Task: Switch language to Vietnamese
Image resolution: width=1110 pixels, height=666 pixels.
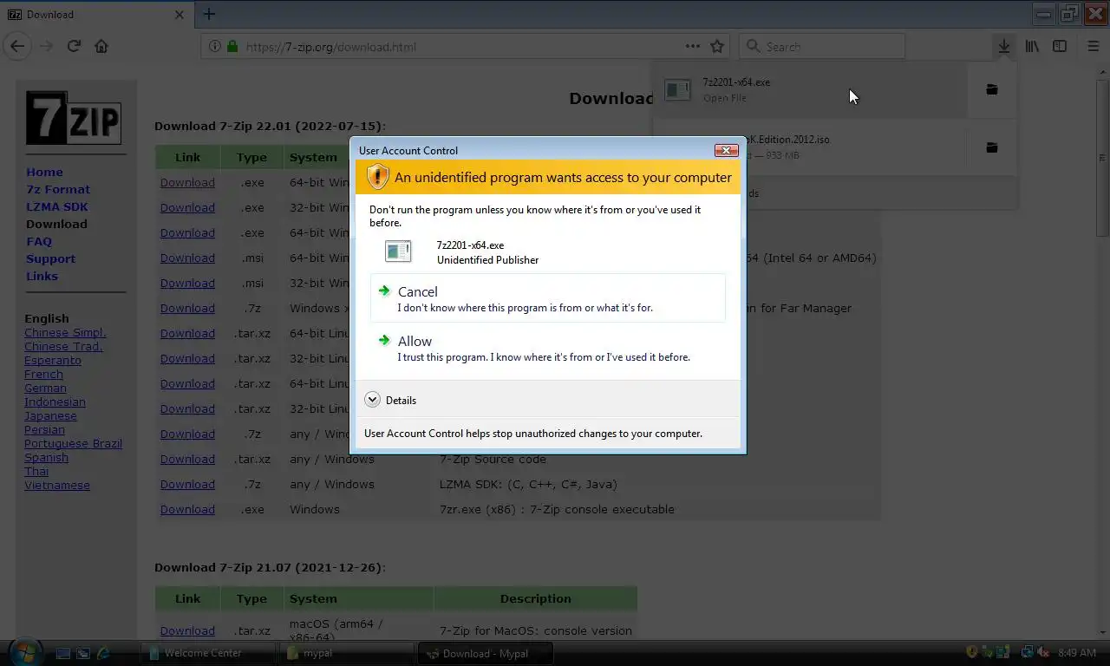Action: (57, 485)
